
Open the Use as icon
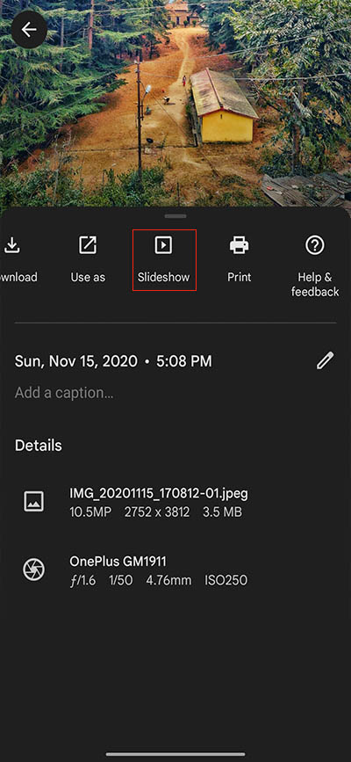coord(88,245)
